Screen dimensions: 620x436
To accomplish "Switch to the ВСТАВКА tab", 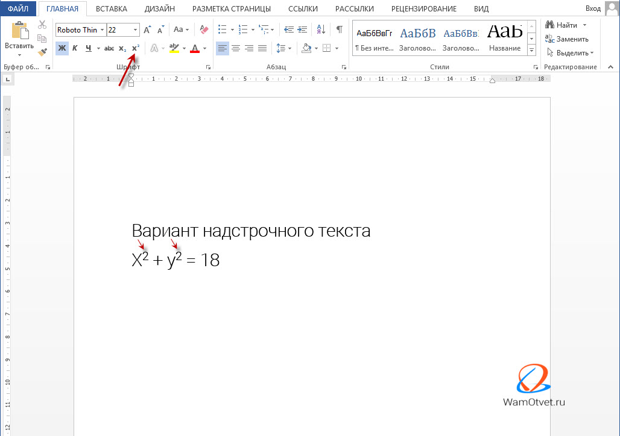I will (112, 9).
